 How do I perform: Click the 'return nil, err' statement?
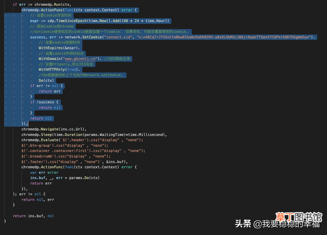(38, 200)
